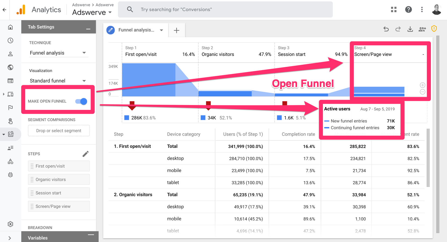Open Admin settings gear in sidebar
The height and width of the screenshot is (242, 447).
[10, 224]
